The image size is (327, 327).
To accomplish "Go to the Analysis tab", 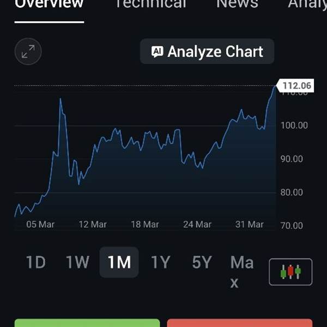I will 308,4.
